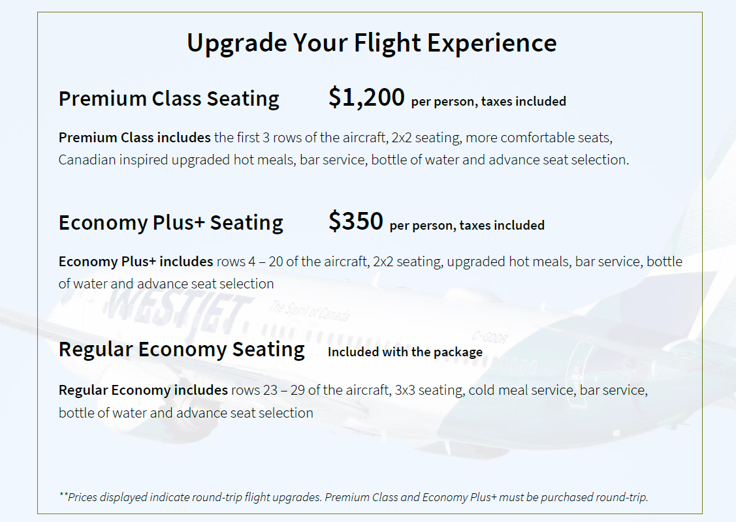The image size is (736, 522).
Task: Click the C-GDDR aircraft registration marking
Action: tap(490, 337)
